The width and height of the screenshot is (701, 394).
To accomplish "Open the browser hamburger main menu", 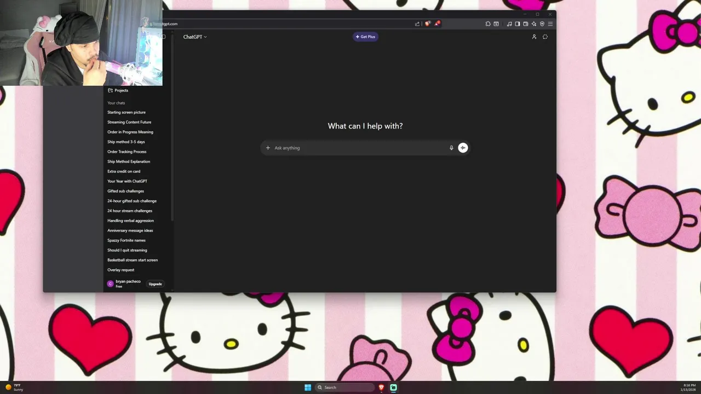I will [x=550, y=24].
